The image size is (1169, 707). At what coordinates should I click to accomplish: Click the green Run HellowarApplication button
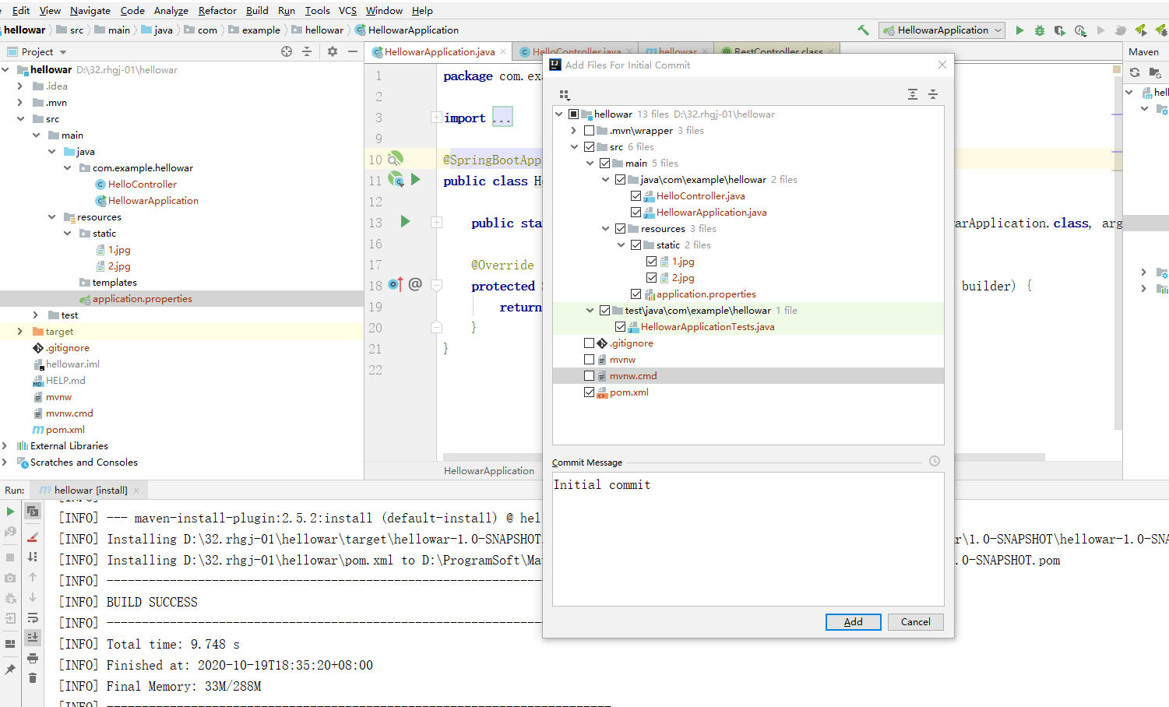coord(1019,30)
